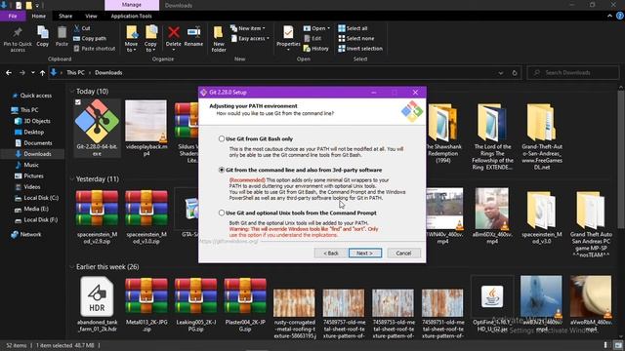
Task: Select Use Git from Git Bash only
Action: coord(222,138)
